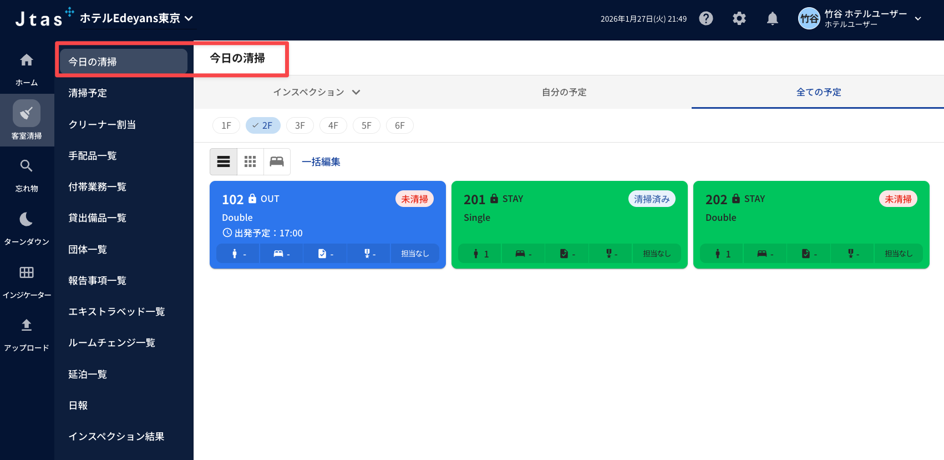Click the 竹谷 user avatar
944x460 pixels.
pyautogui.click(x=809, y=18)
